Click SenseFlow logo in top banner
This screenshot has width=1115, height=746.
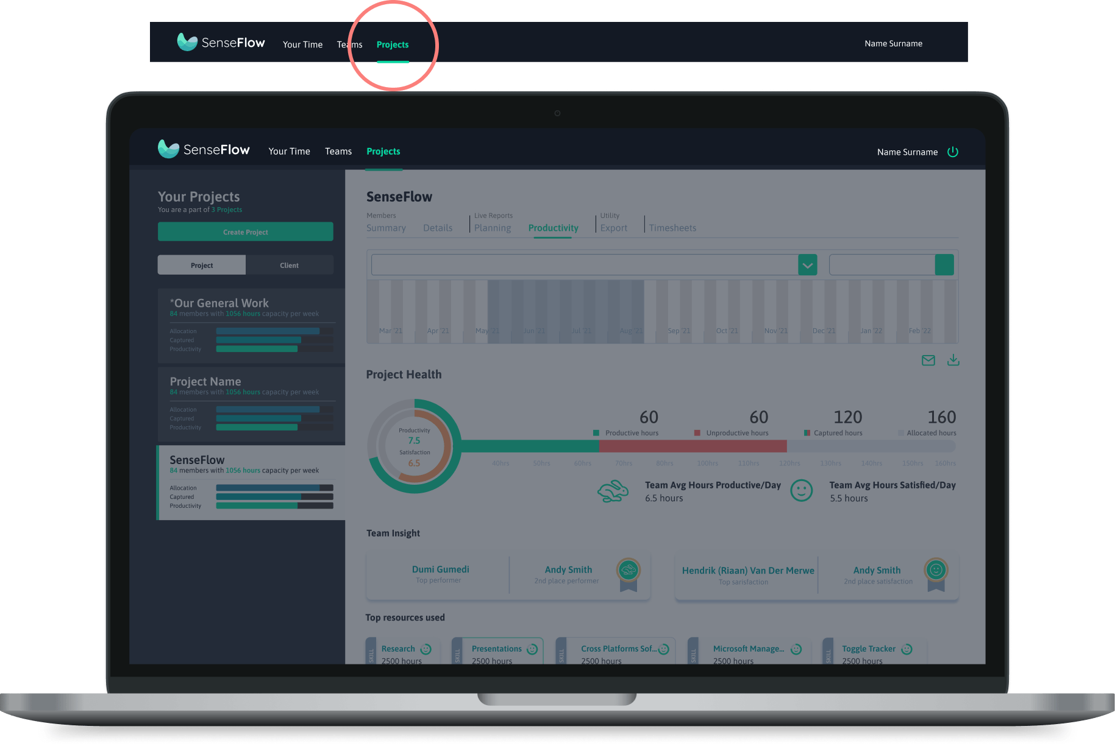pyautogui.click(x=221, y=42)
